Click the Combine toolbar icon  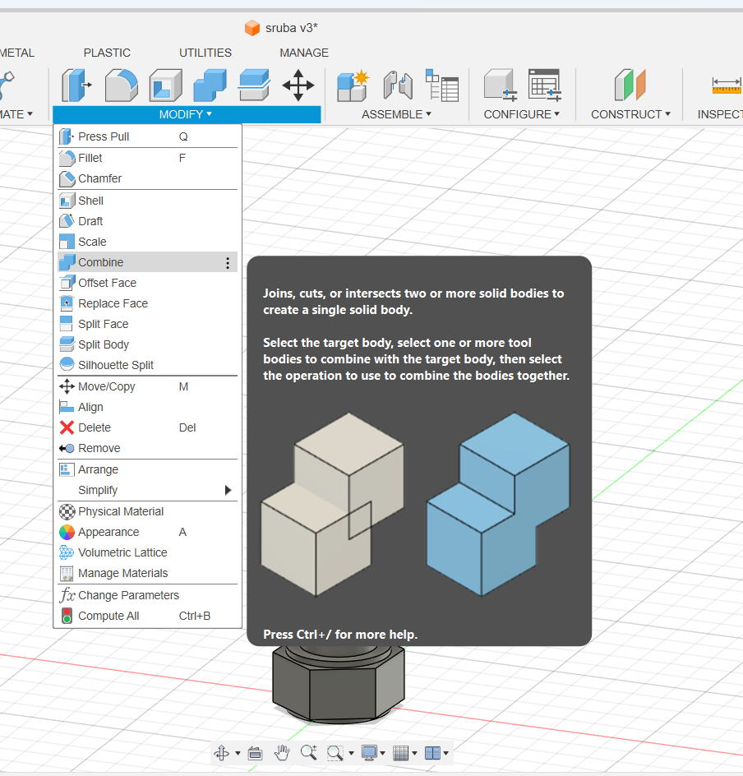click(210, 85)
